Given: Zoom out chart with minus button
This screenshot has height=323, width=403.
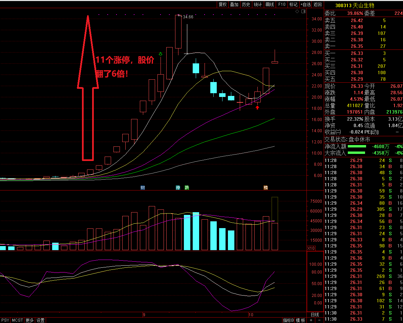Looking at the screenshot, I should pyautogui.click(x=319, y=320).
